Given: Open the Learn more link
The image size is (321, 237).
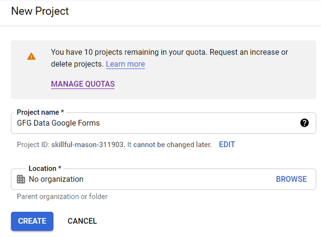Looking at the screenshot, I should point(125,64).
